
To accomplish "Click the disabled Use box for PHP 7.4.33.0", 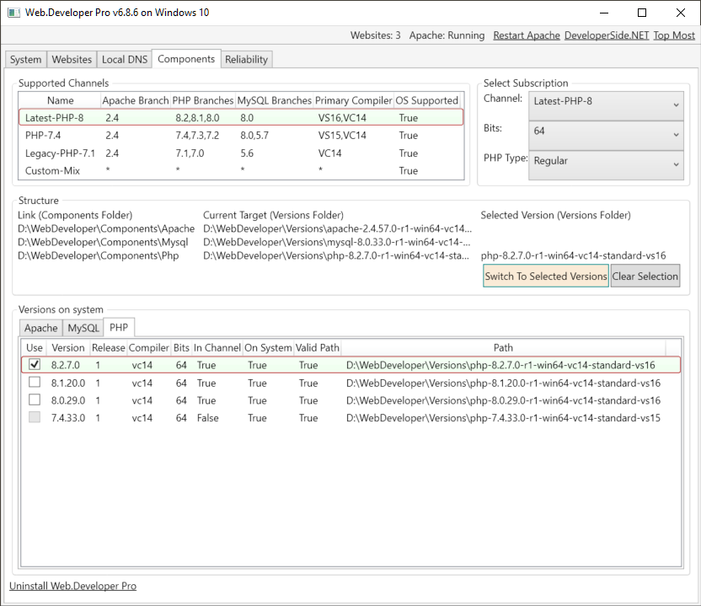I will (x=35, y=417).
